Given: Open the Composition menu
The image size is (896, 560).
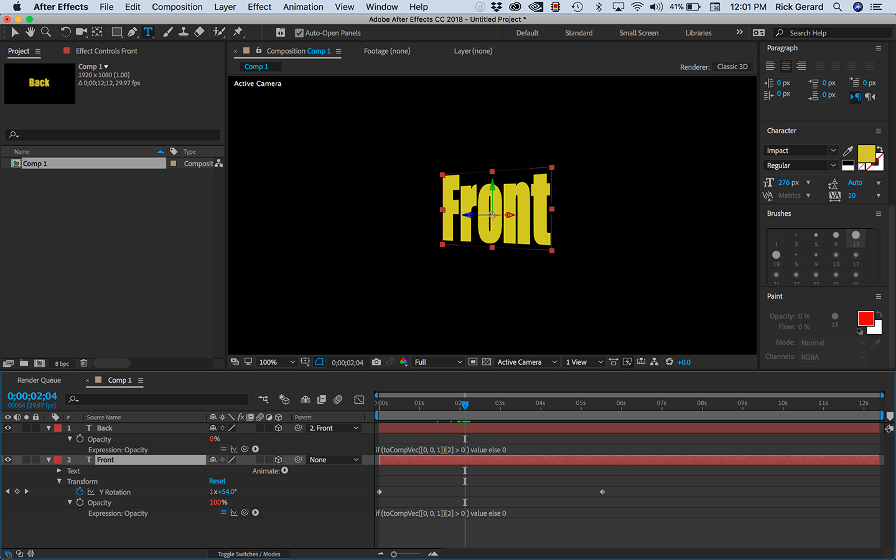Looking at the screenshot, I should click(x=177, y=7).
